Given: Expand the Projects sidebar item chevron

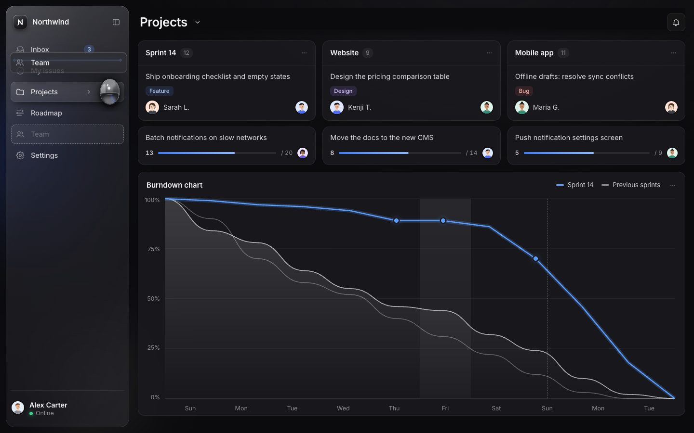Looking at the screenshot, I should tap(89, 92).
